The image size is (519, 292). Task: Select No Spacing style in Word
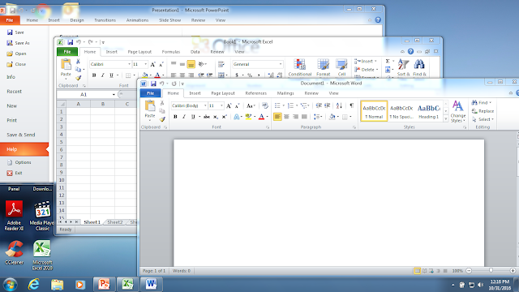click(x=401, y=111)
